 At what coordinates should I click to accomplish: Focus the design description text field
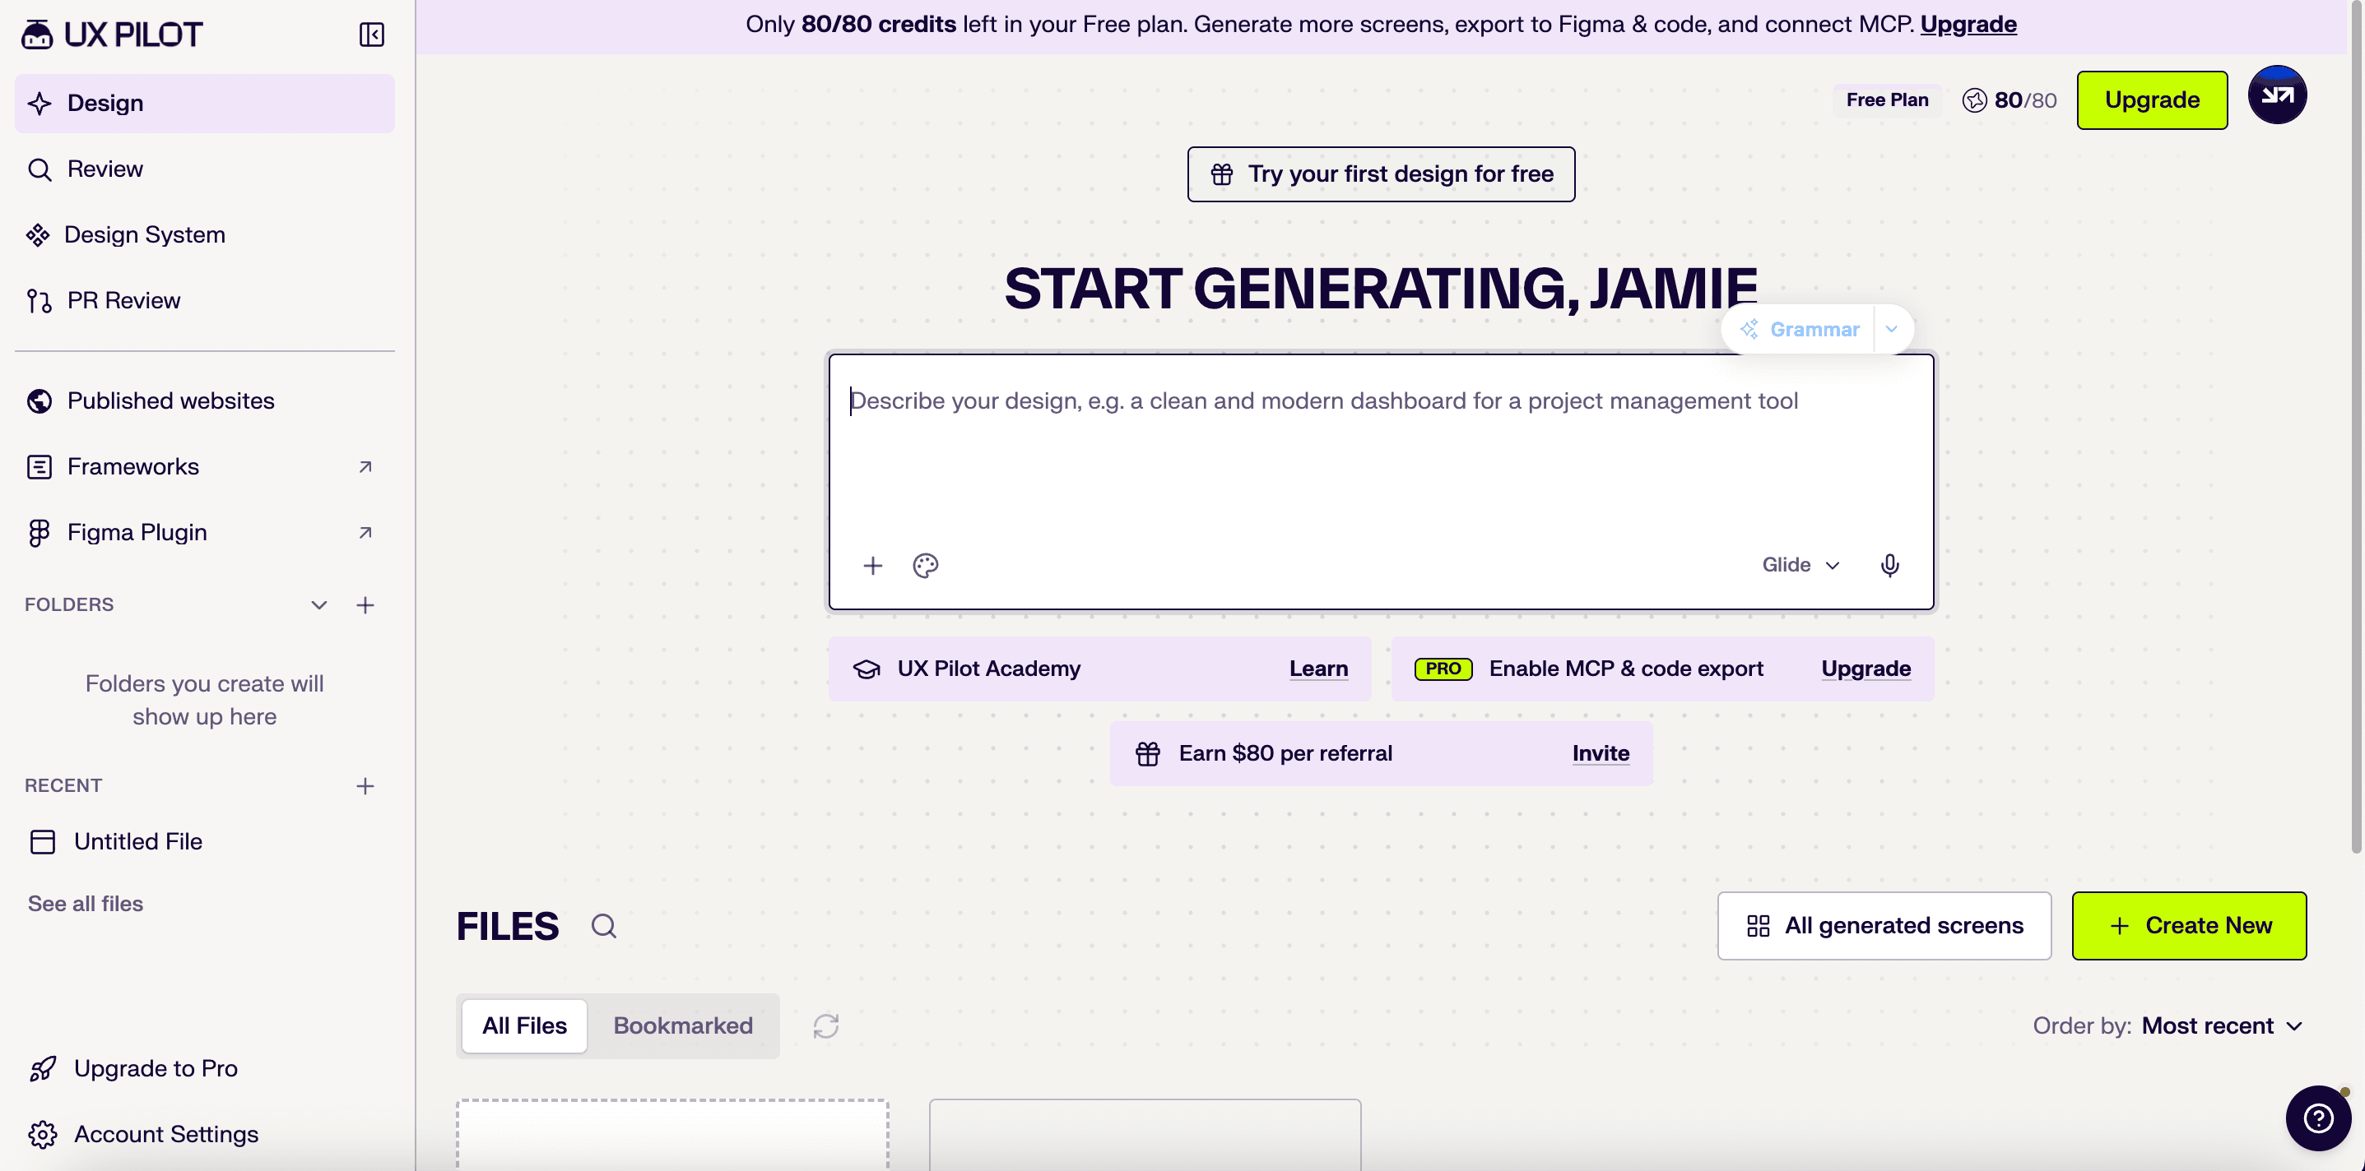click(x=1381, y=448)
